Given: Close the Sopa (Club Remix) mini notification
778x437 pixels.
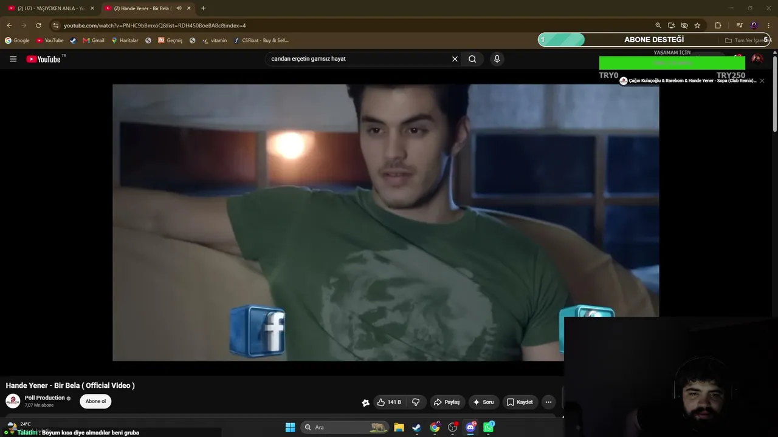Looking at the screenshot, I should 762,81.
